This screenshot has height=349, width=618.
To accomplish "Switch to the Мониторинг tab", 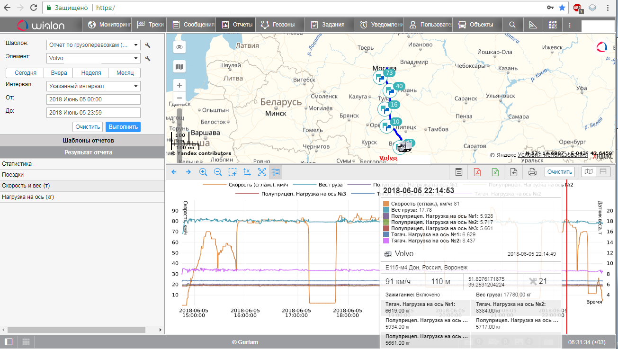I will click(x=109, y=25).
